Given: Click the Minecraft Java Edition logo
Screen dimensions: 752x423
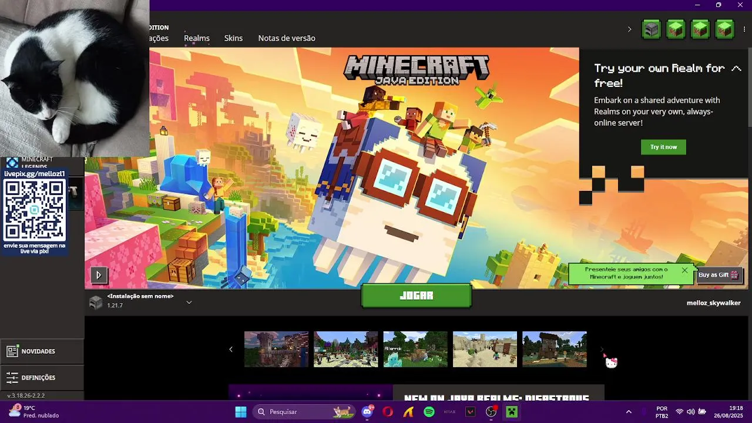Looking at the screenshot, I should click(x=416, y=70).
